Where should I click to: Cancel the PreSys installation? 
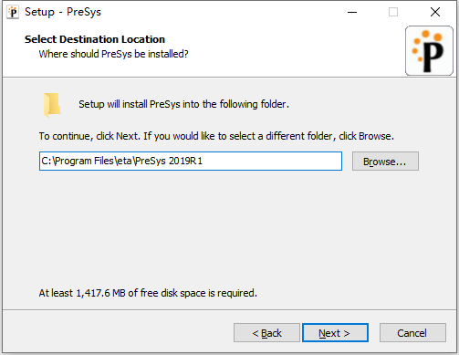pyautogui.click(x=412, y=333)
